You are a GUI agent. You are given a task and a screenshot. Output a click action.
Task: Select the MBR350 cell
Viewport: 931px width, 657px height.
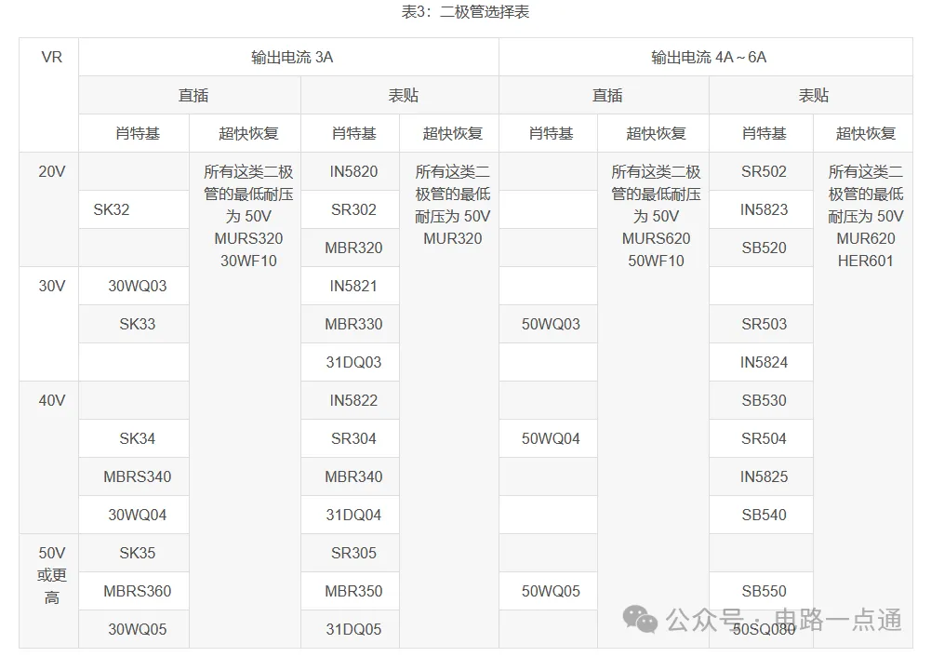tap(351, 591)
